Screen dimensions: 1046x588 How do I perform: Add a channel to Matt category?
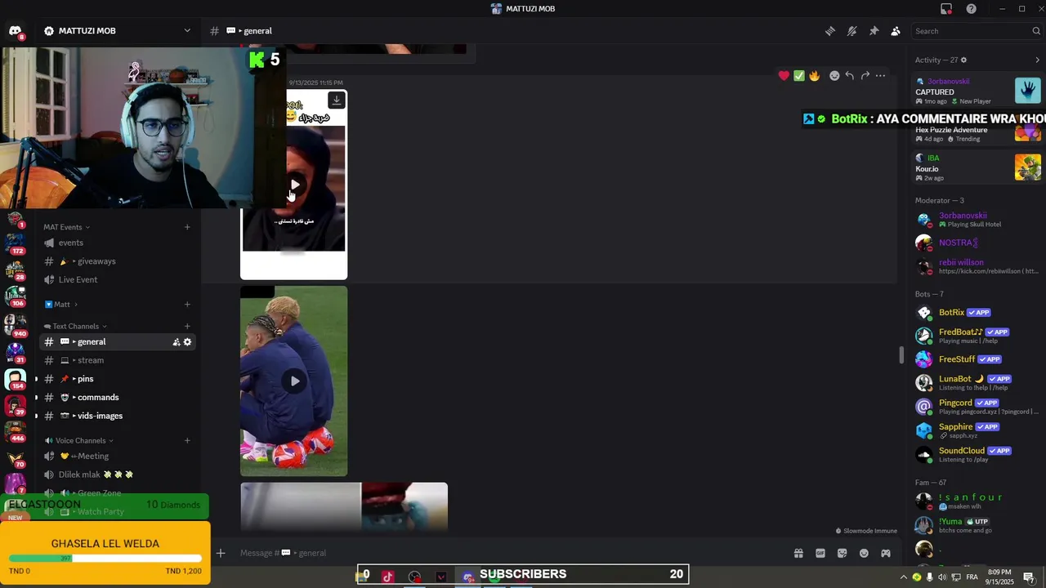pyautogui.click(x=187, y=305)
